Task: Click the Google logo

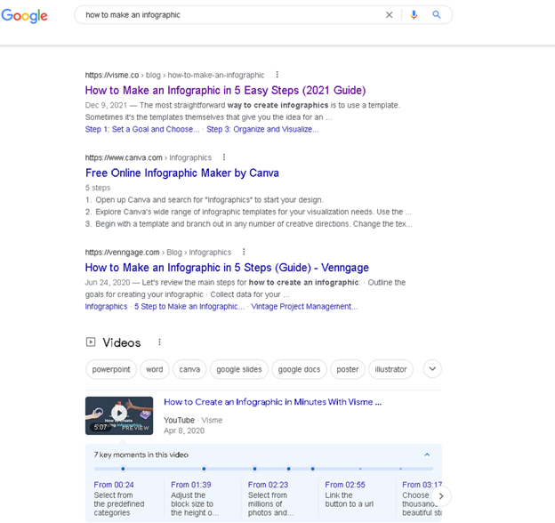Action: (x=24, y=16)
